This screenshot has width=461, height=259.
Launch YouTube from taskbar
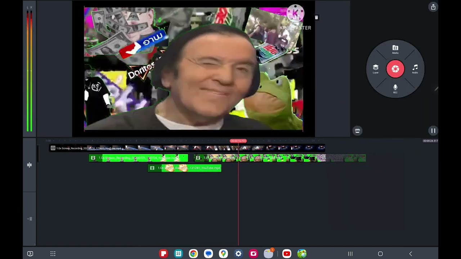(x=287, y=254)
